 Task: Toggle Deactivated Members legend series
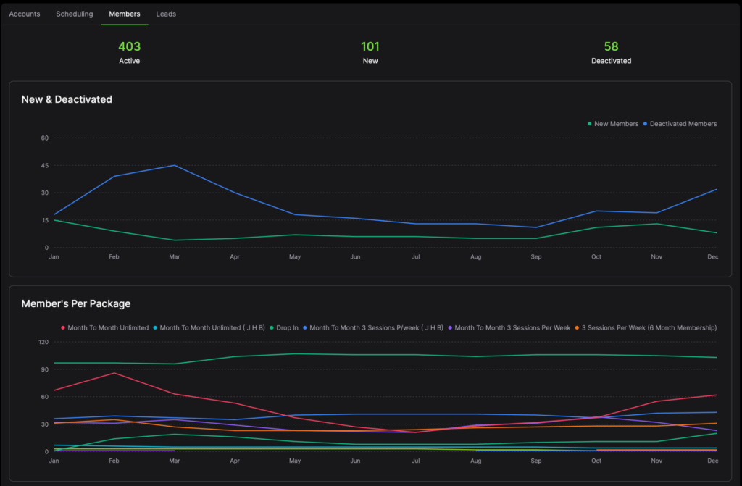click(x=683, y=124)
